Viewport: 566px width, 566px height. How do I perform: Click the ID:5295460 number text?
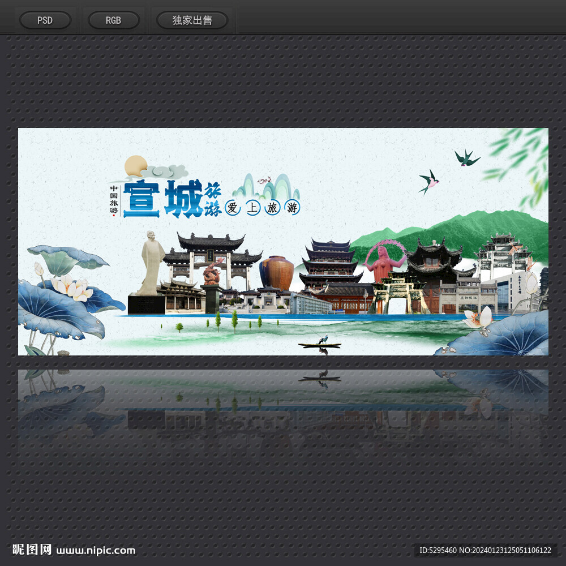[437, 550]
